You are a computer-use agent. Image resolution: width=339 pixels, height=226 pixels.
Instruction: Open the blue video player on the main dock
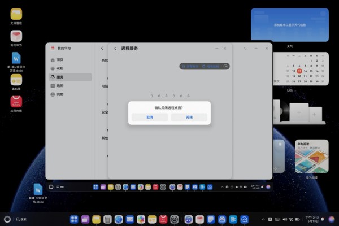click(x=233, y=220)
